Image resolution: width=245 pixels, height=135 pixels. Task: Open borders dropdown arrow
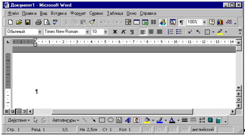tap(213, 32)
